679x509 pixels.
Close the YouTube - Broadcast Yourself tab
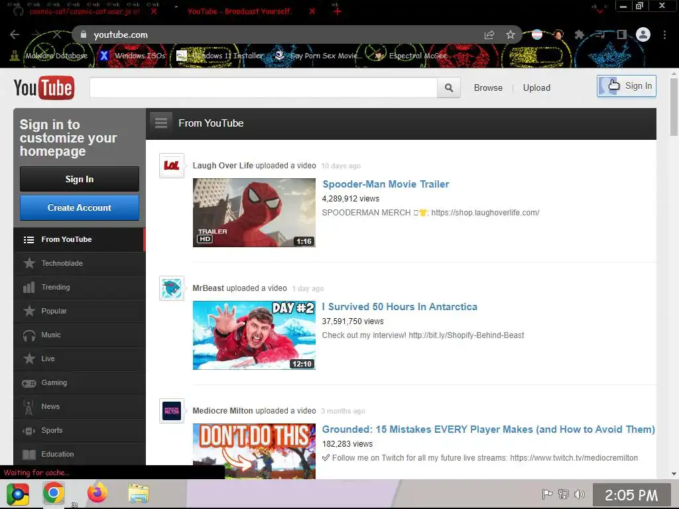click(x=312, y=11)
